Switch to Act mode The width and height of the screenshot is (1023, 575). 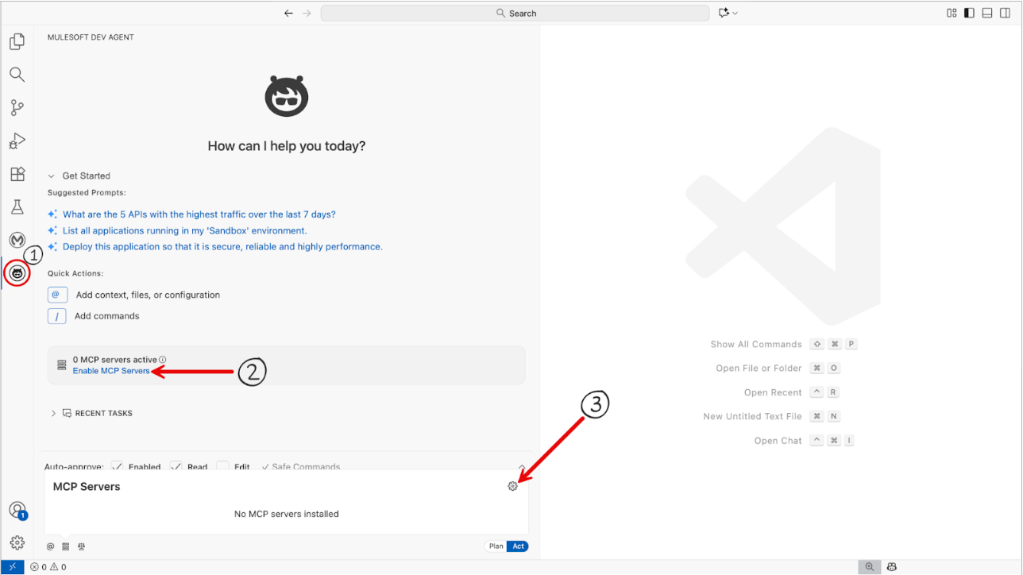(x=518, y=546)
